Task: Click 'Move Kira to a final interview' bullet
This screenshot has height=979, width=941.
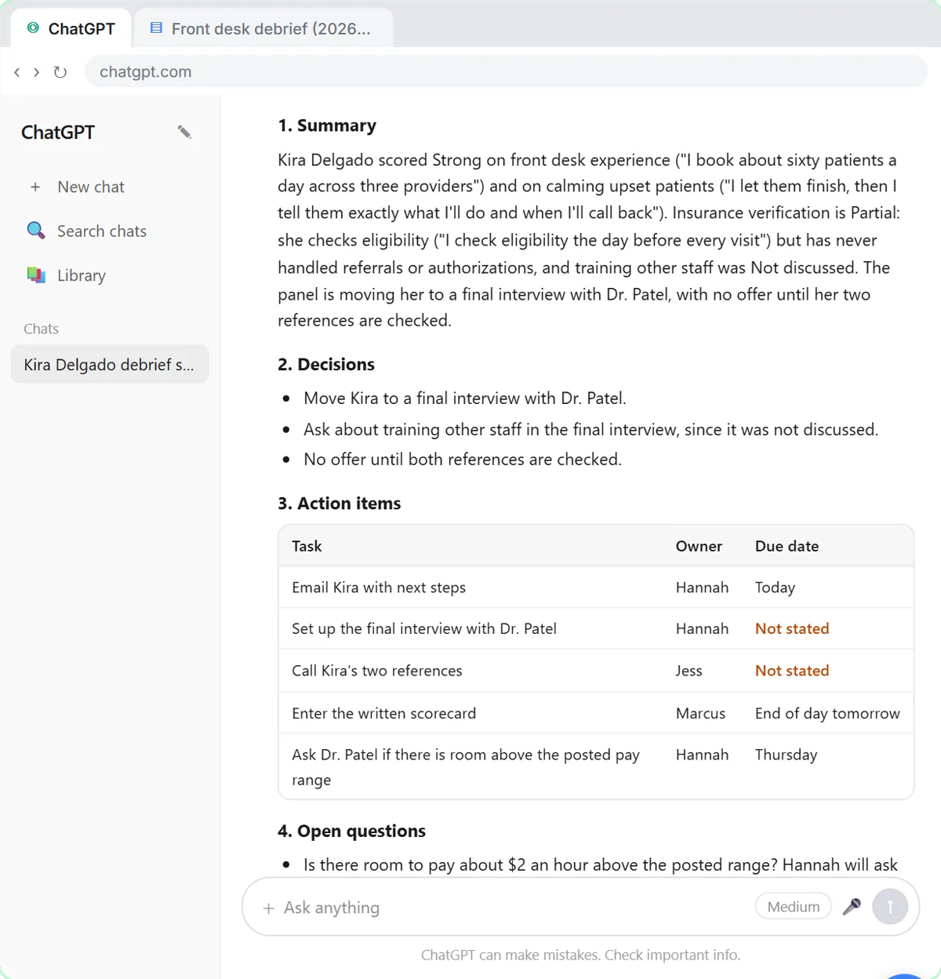Action: pos(465,398)
